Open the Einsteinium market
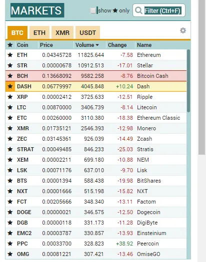The width and height of the screenshot is (206, 262). click(x=96, y=233)
